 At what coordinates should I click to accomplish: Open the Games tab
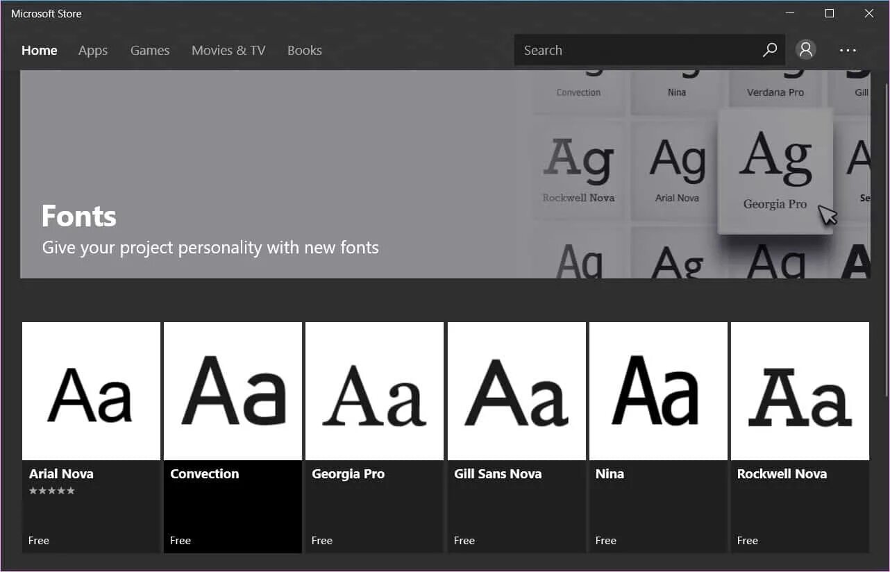click(150, 50)
